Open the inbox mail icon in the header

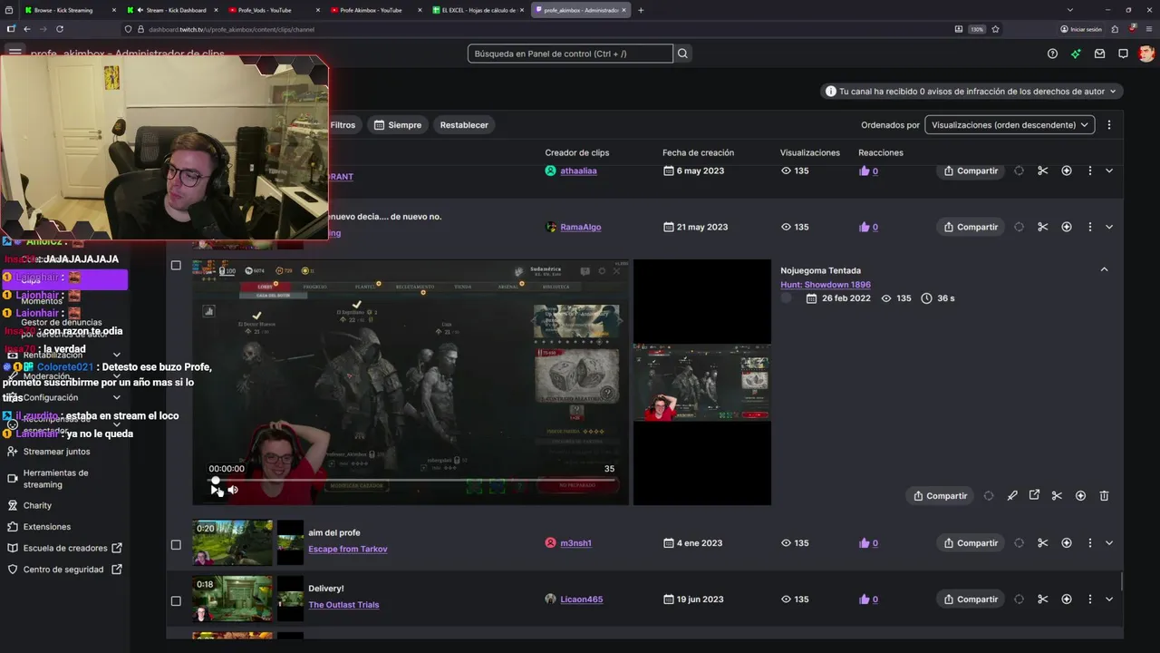tap(1099, 54)
